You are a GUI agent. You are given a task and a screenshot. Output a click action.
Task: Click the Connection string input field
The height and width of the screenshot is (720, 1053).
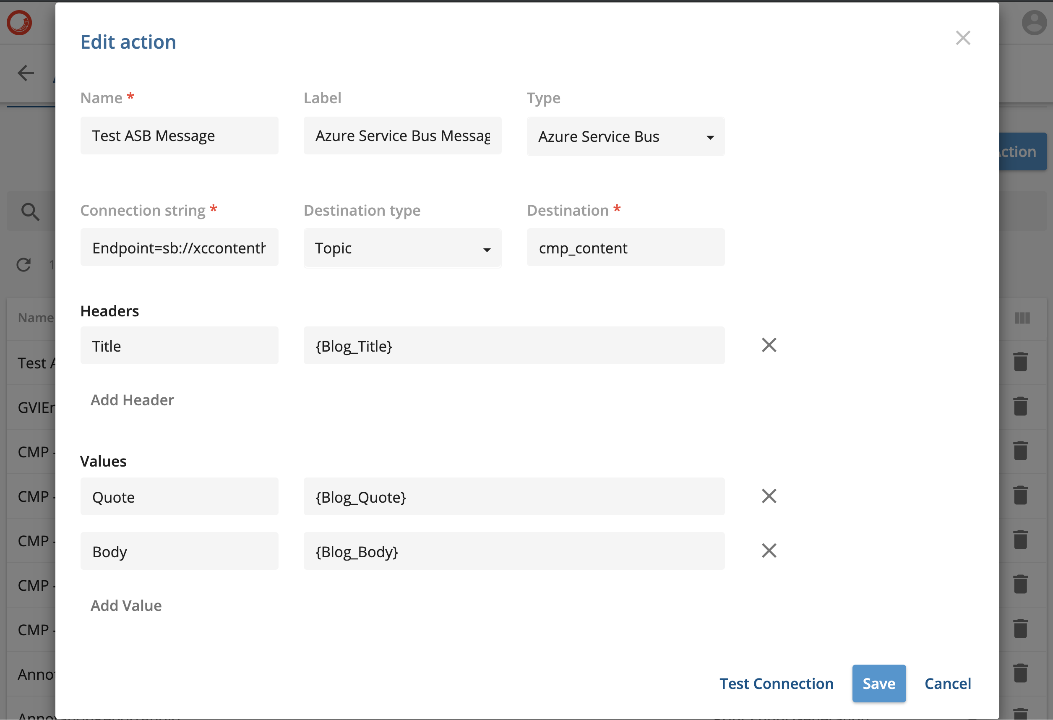(180, 248)
